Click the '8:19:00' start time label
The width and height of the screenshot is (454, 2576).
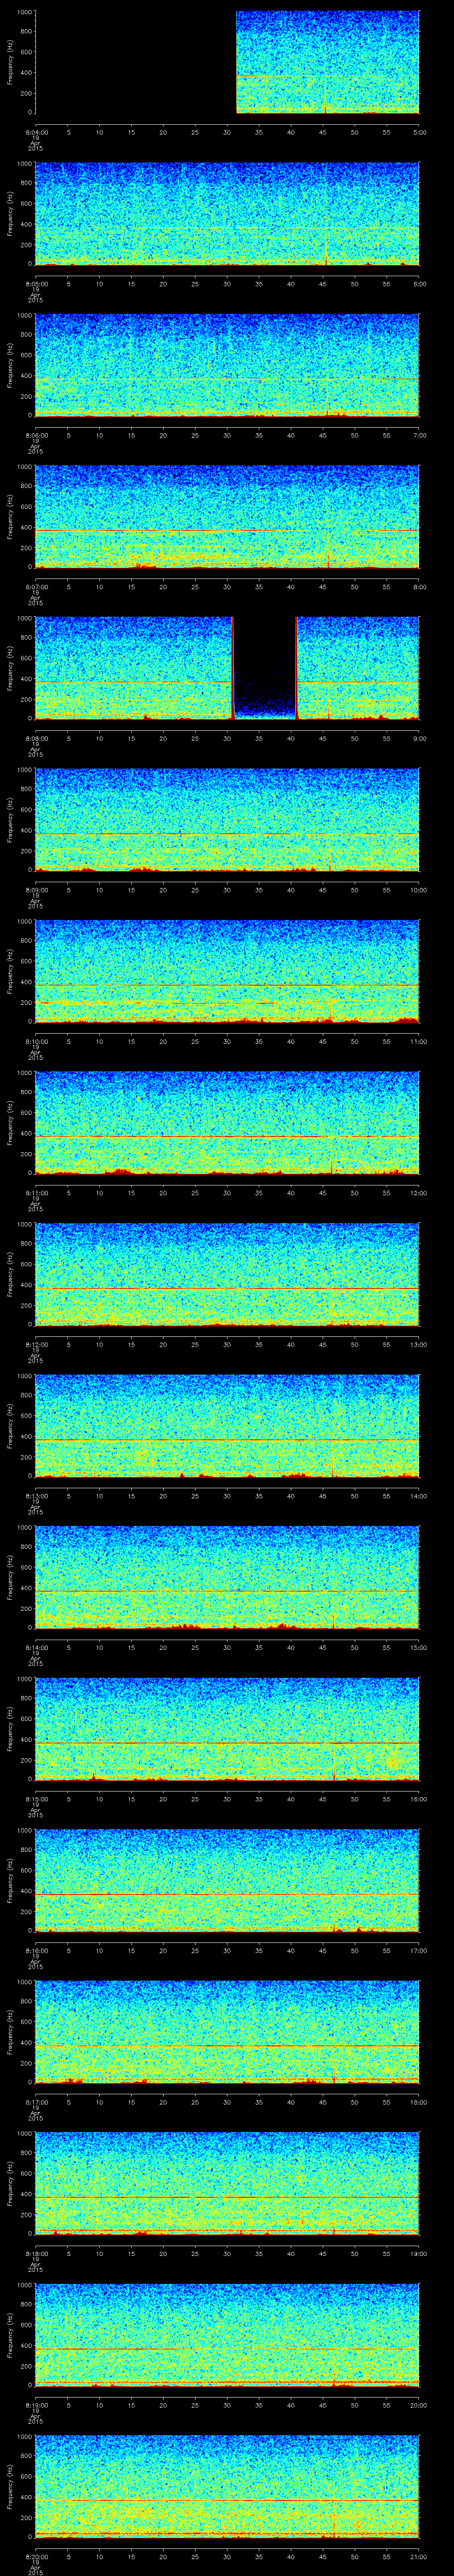36,2405
